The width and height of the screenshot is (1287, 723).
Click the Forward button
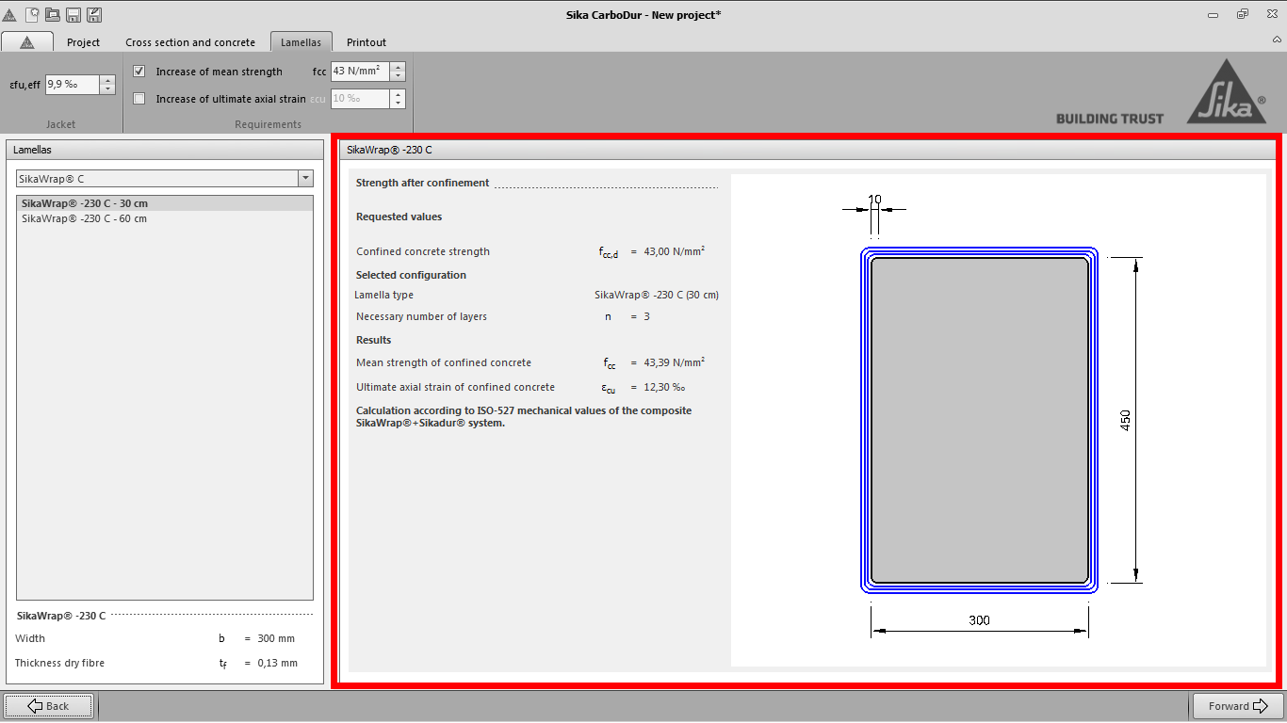tap(1238, 706)
